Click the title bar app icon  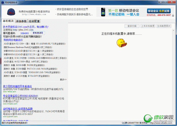[x=3, y=2]
